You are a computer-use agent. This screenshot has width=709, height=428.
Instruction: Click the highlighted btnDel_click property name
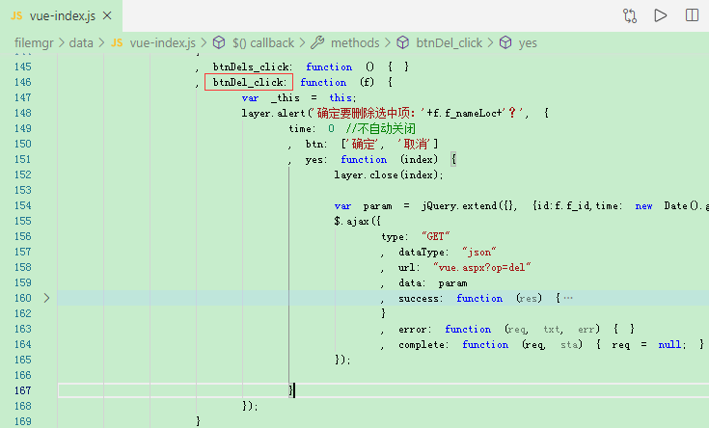click(x=249, y=82)
